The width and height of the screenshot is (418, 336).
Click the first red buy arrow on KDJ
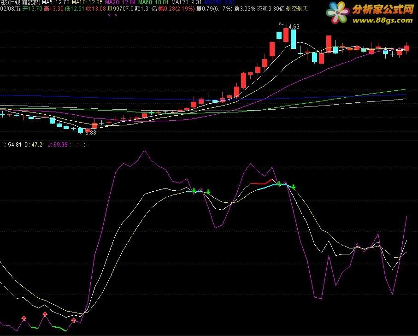click(24, 318)
